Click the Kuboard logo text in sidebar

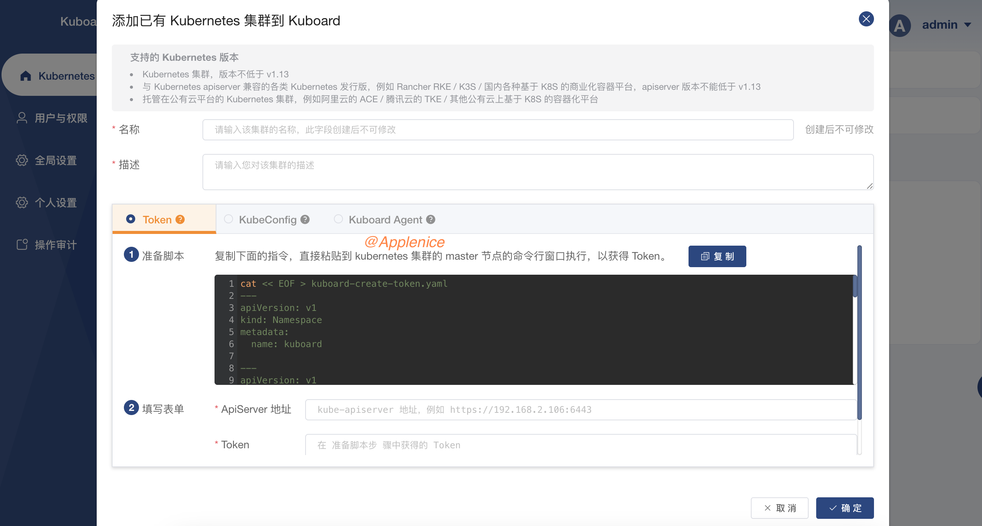[78, 22]
